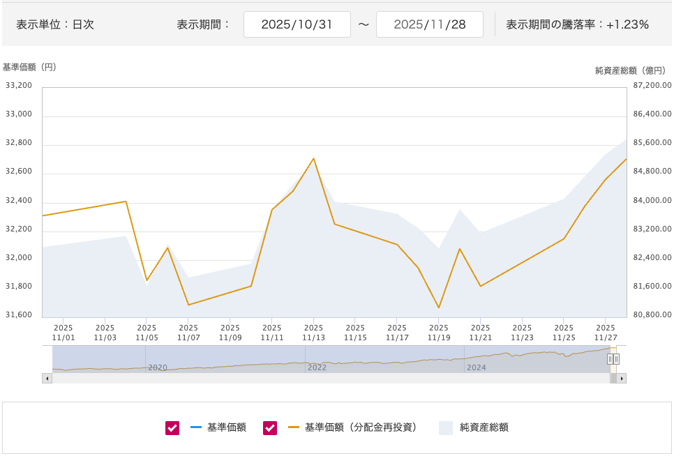Open the end date field 2025/11/28
Image resolution: width=674 pixels, height=456 pixels.
tap(429, 24)
